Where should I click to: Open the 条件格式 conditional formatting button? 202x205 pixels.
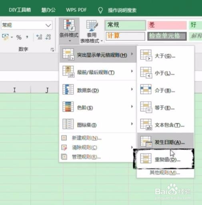click(69, 31)
